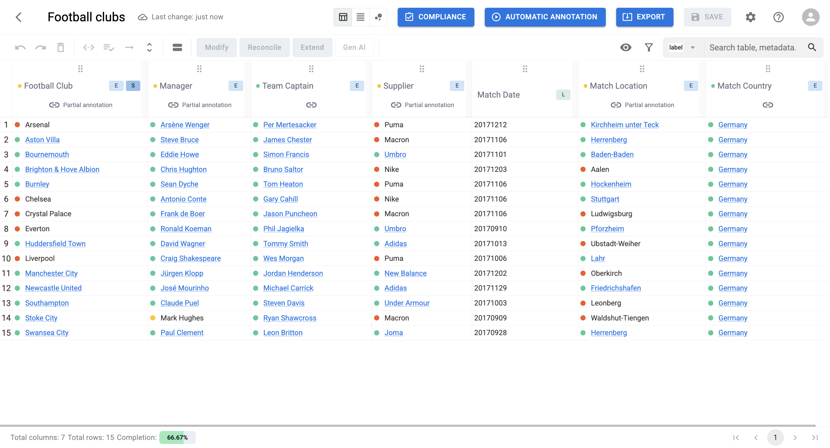The width and height of the screenshot is (830, 448).
Task: Click the cloud sync status icon
Action: tap(143, 17)
